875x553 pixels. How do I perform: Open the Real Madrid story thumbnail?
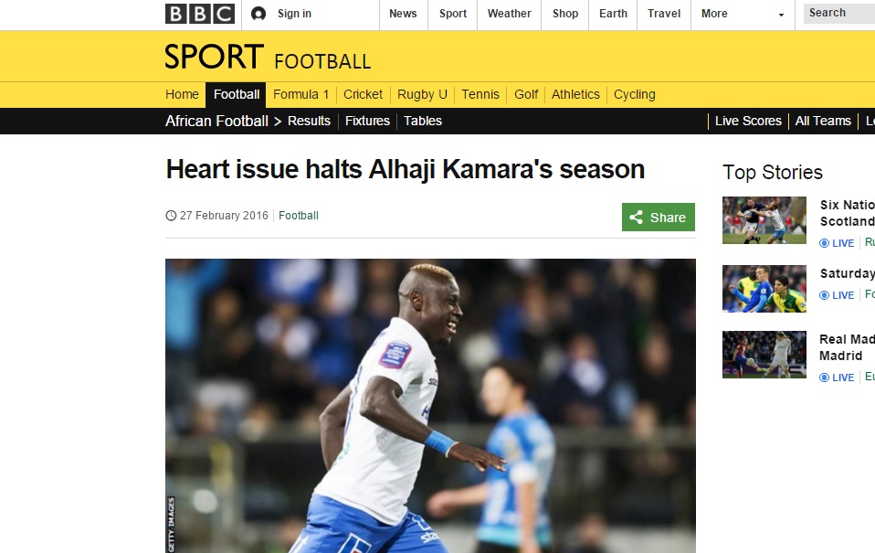point(764,355)
